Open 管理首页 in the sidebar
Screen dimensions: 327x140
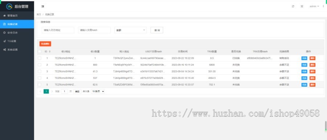tap(17, 16)
